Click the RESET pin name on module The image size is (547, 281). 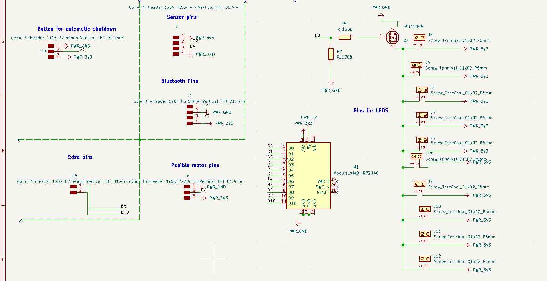click(x=323, y=192)
